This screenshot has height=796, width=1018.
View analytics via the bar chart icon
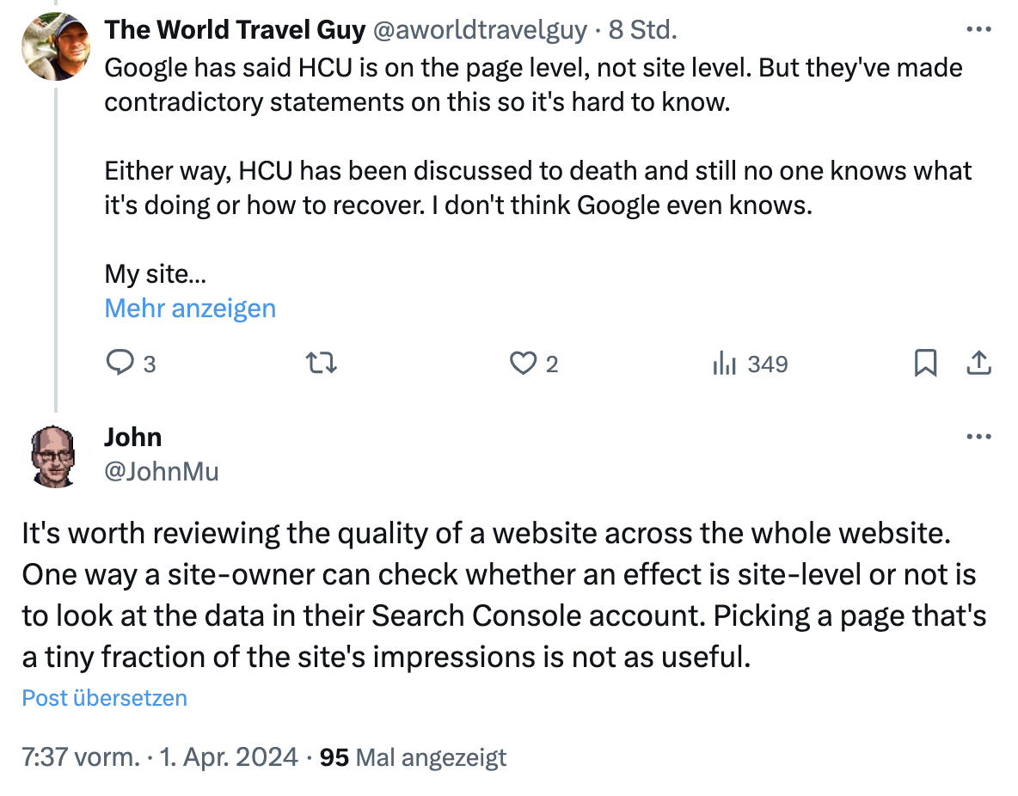pyautogui.click(x=724, y=364)
